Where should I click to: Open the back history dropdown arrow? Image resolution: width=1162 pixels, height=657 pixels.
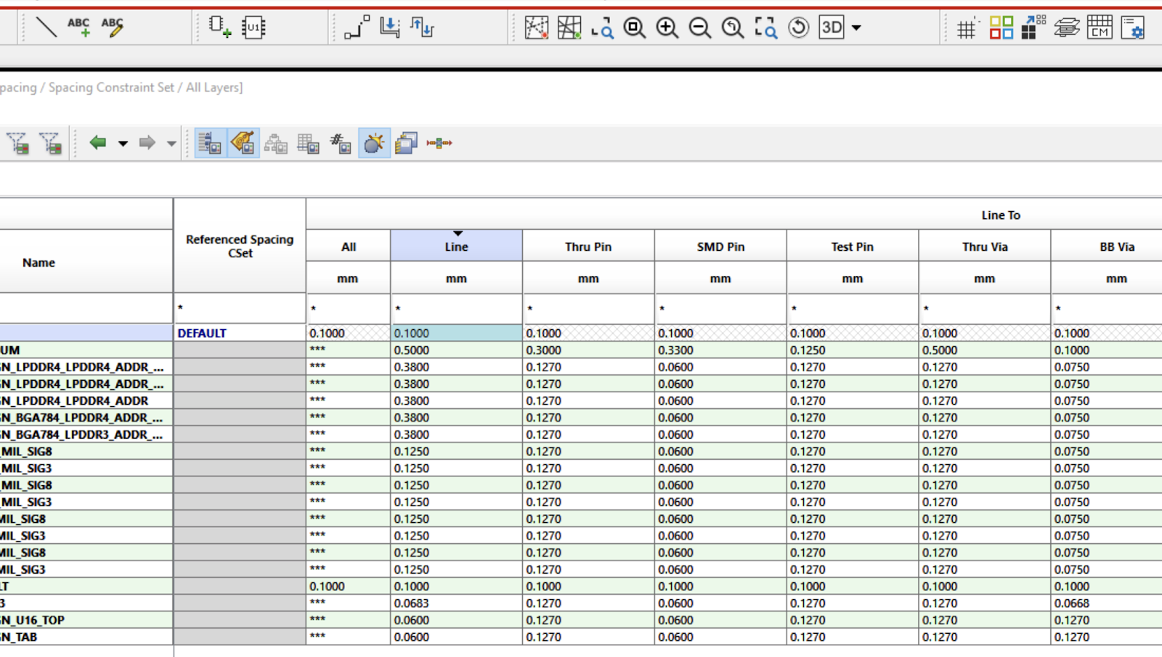pos(123,144)
